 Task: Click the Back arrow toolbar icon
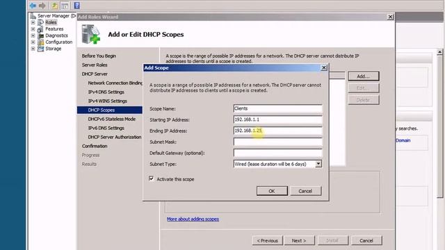(33, 6)
